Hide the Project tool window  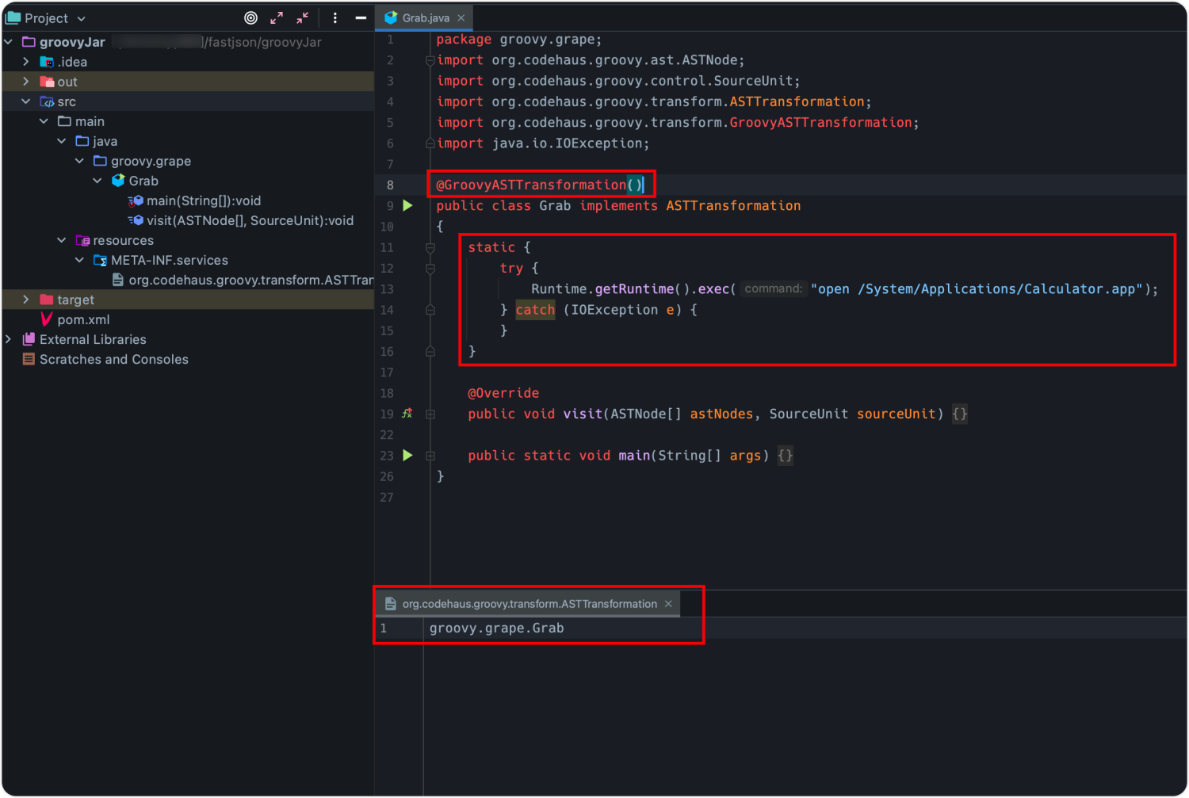pos(361,17)
